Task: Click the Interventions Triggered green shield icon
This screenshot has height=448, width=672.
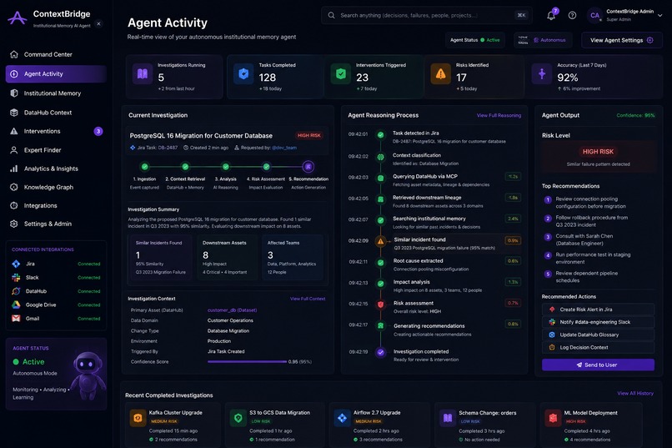Action: (341, 74)
